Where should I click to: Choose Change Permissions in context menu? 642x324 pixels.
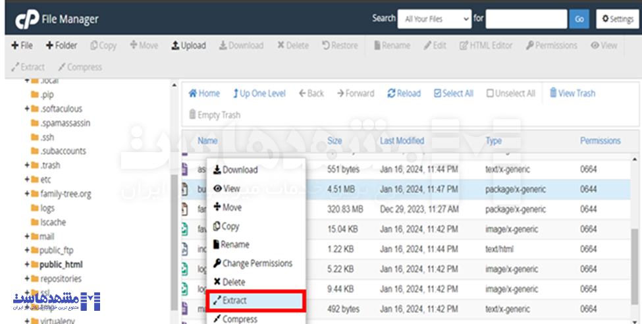tap(253, 263)
